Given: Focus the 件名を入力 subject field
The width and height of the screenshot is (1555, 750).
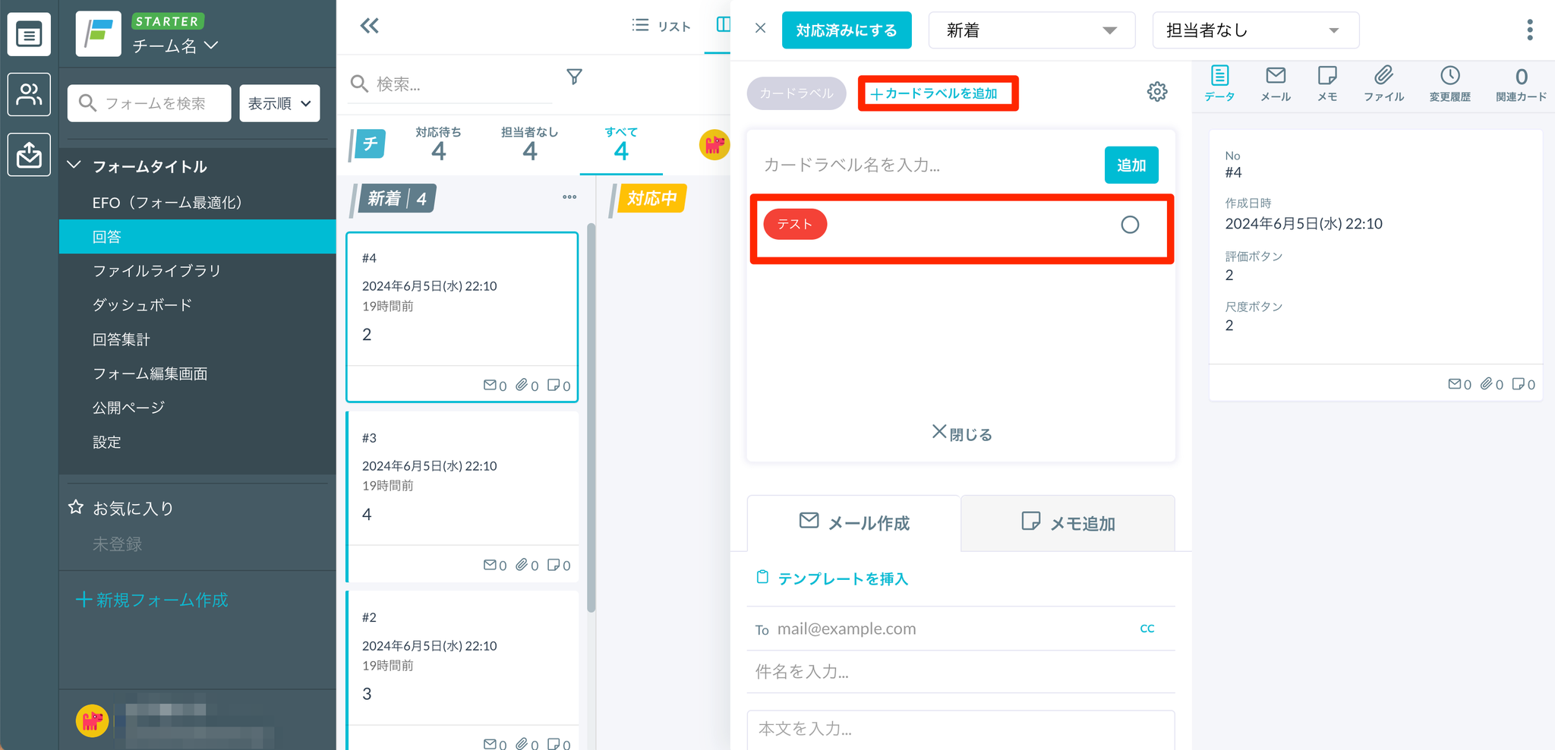Looking at the screenshot, I should 961,671.
